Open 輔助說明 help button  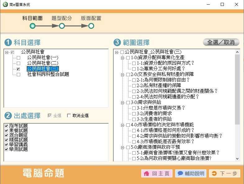(x=191, y=173)
